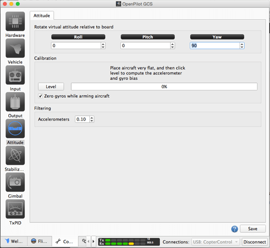This screenshot has height=248, width=270.
Task: Click the Filtering section heading
Action: (43, 108)
